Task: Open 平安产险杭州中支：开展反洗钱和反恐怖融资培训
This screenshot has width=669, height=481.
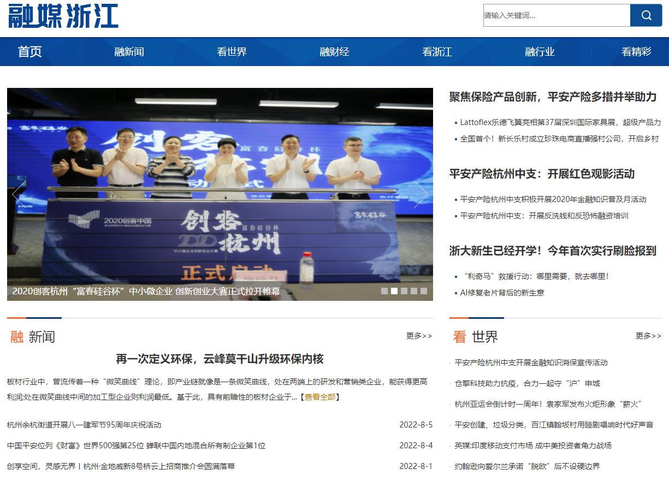Action: 544,216
